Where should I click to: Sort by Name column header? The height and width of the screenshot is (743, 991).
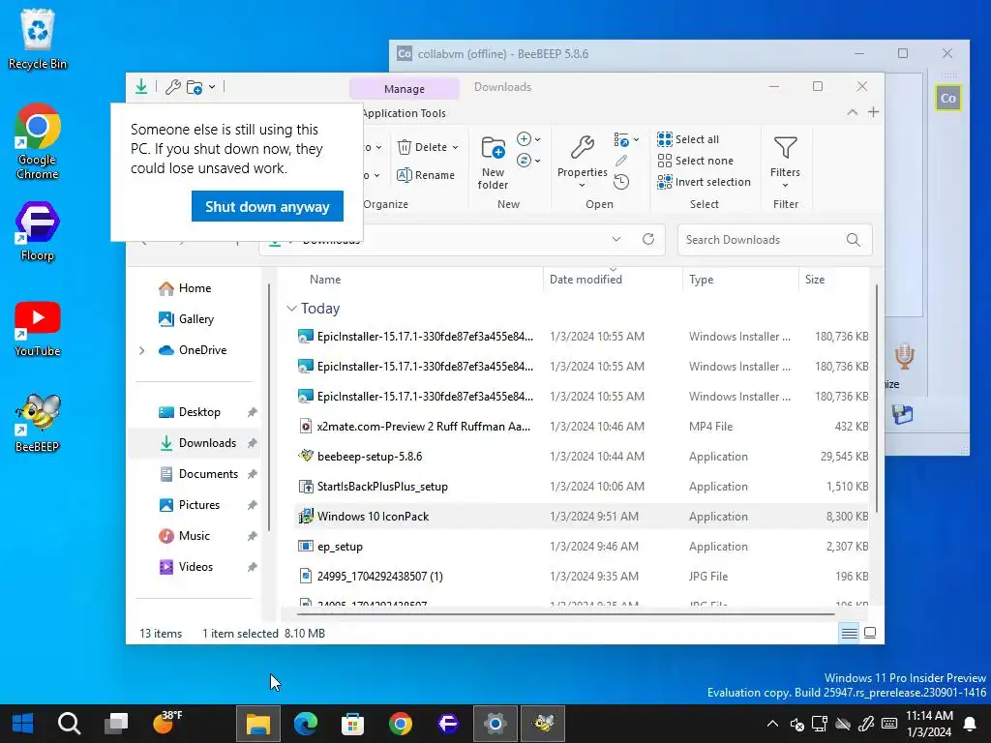click(x=325, y=280)
